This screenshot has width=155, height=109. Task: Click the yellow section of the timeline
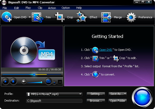point(41,74)
